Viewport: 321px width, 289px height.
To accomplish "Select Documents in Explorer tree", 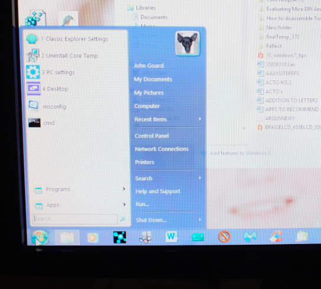I will click(154, 17).
